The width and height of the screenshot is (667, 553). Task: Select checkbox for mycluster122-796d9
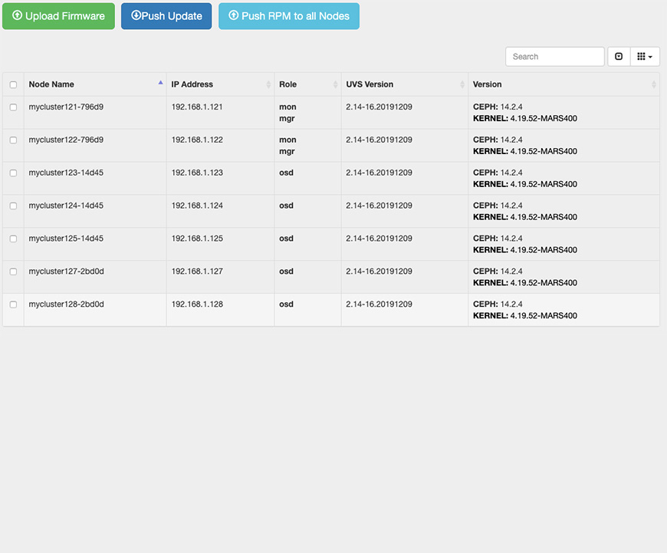pyautogui.click(x=13, y=140)
